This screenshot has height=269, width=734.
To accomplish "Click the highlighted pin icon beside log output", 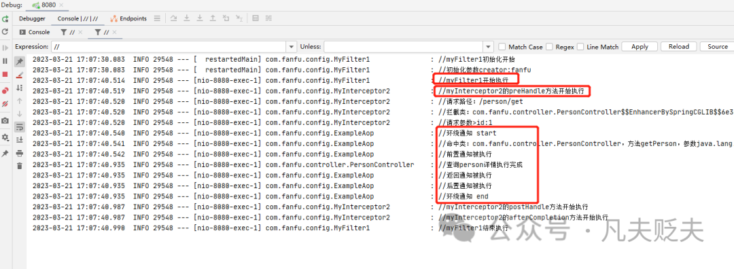I will point(19,62).
